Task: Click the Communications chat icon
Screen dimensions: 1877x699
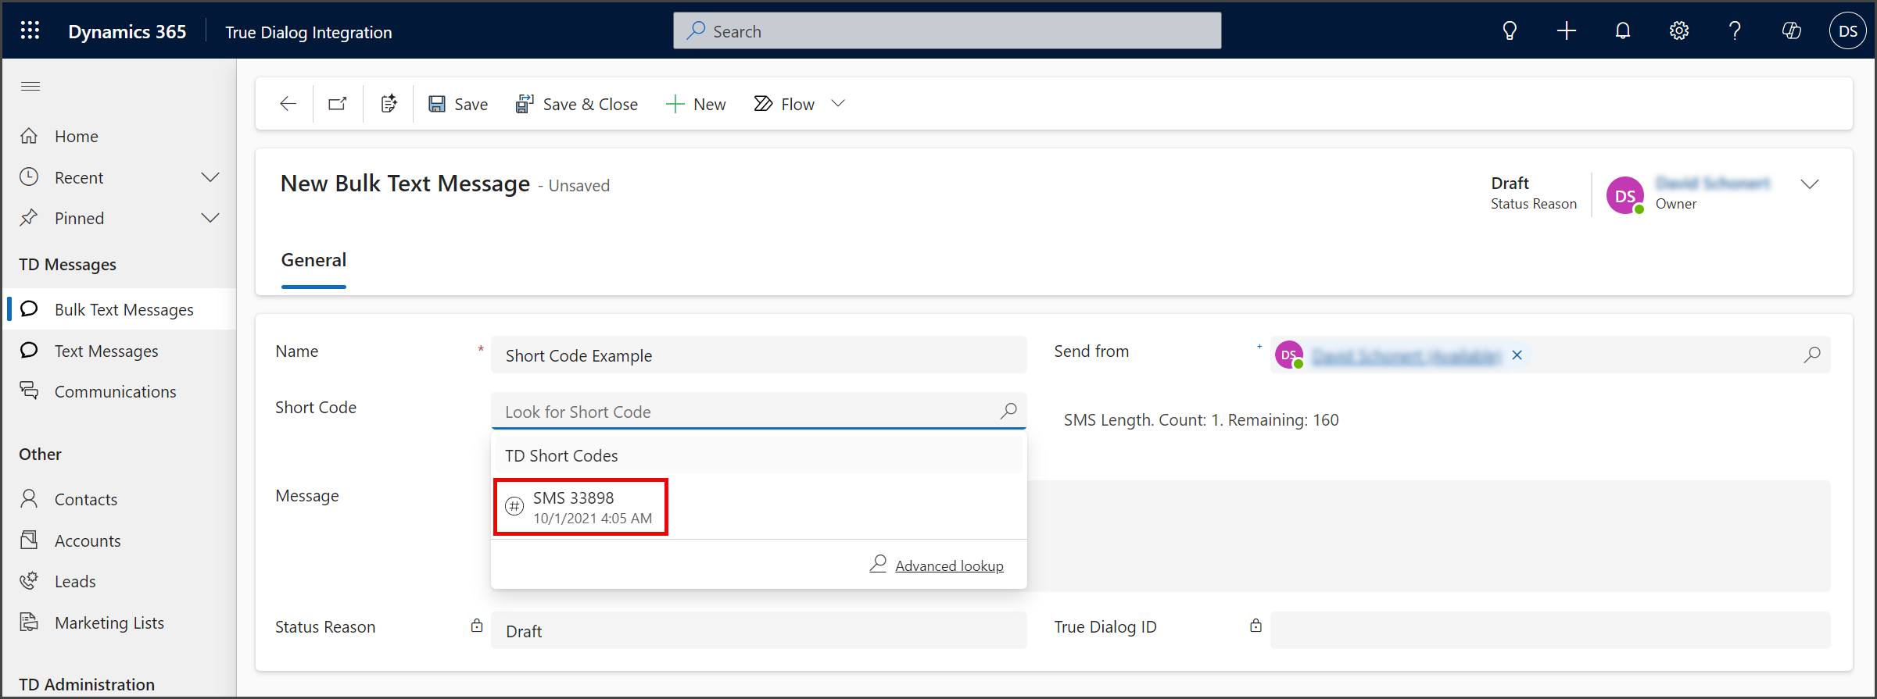Action: [29, 391]
